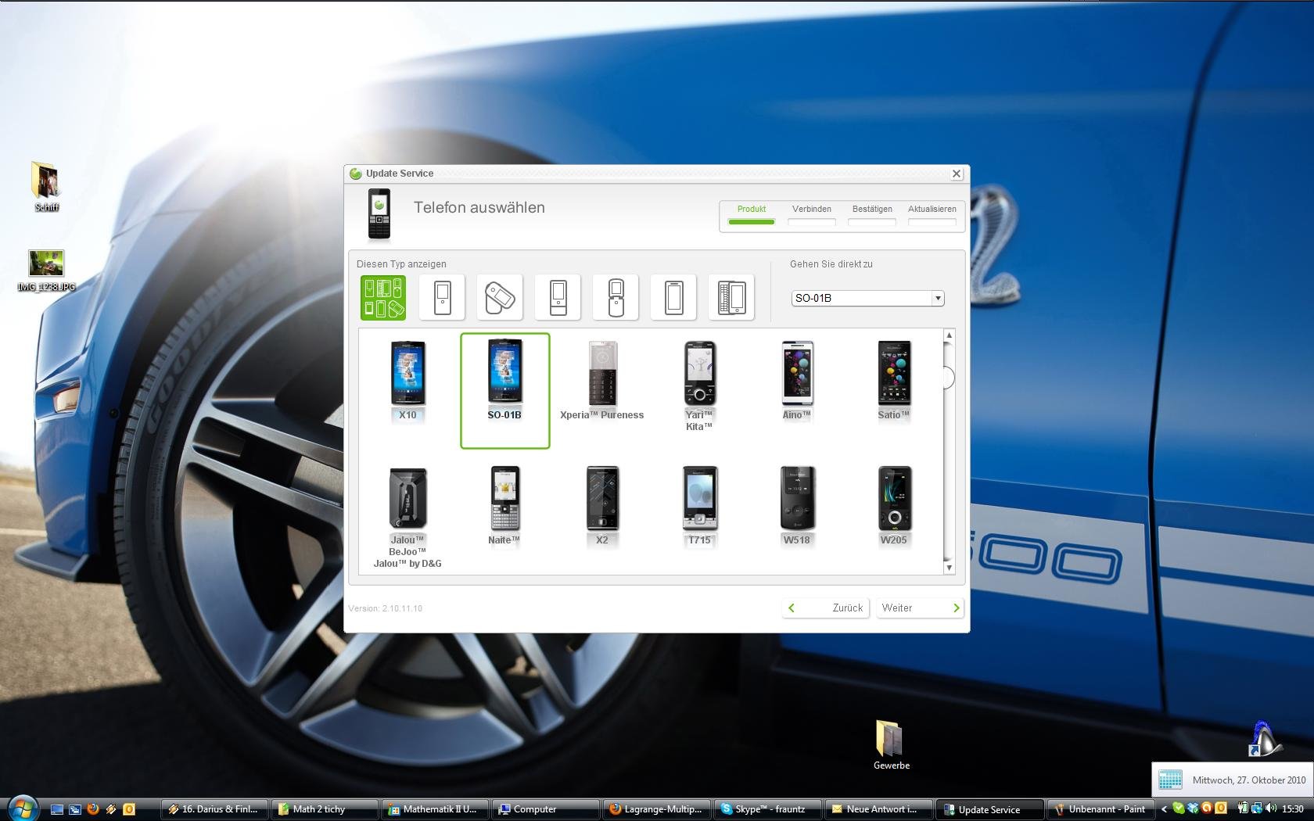Switch to Mathematik II U... taskbar item

[x=436, y=809]
